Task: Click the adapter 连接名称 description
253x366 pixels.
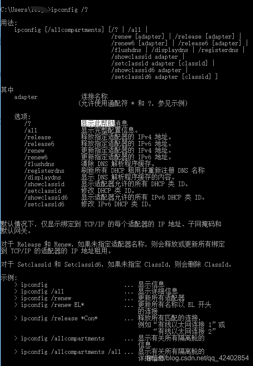Action: [94, 96]
